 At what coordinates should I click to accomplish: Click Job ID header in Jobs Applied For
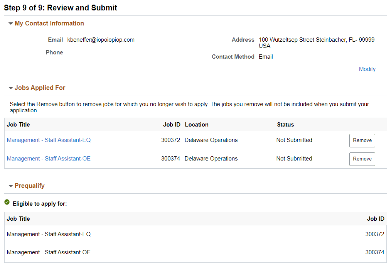click(x=172, y=125)
